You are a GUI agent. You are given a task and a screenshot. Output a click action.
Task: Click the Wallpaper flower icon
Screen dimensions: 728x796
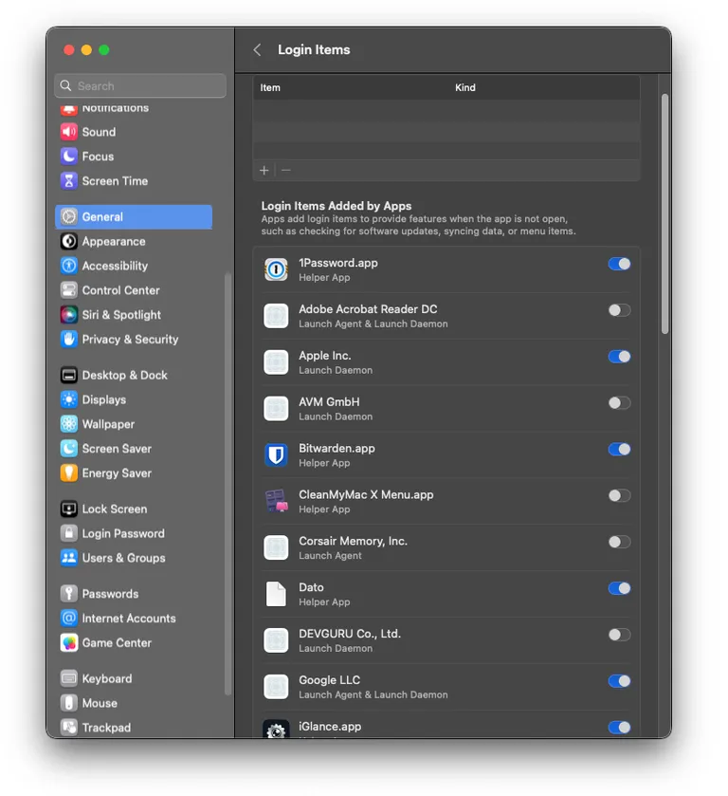[69, 424]
